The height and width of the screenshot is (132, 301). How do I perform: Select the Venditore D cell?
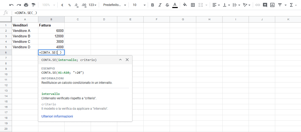[25, 47]
